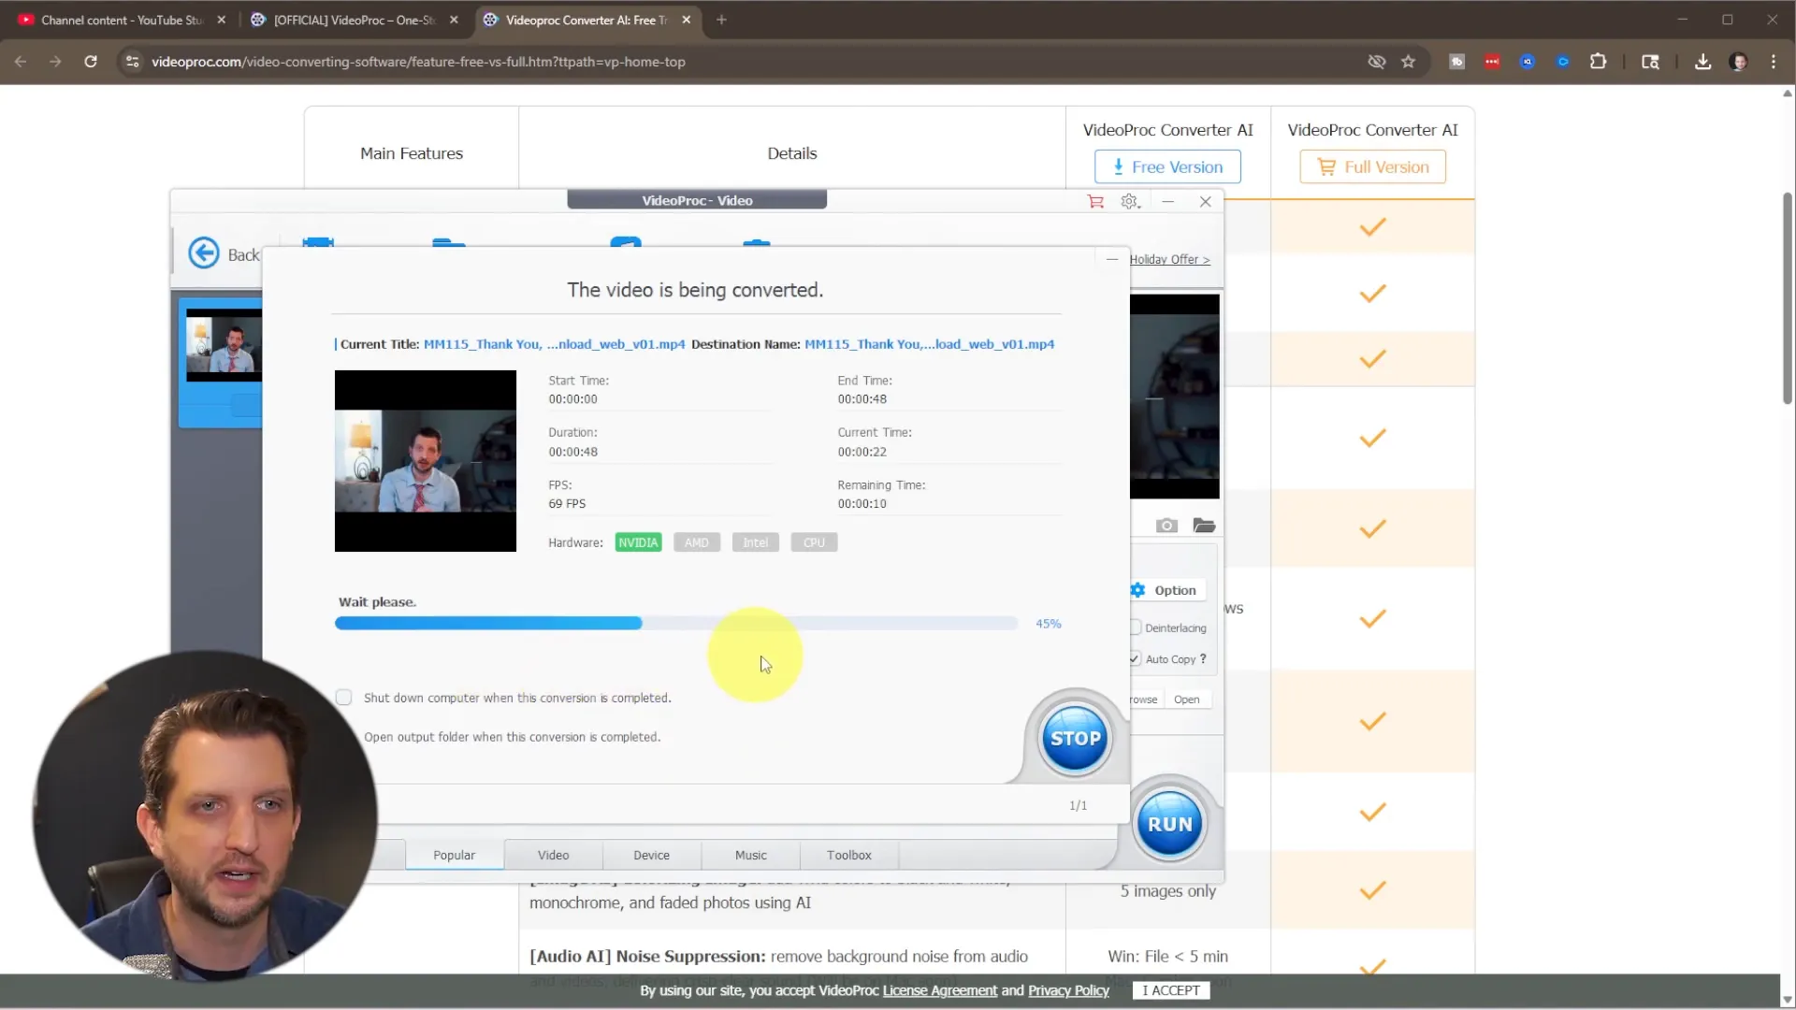The width and height of the screenshot is (1796, 1010).
Task: Toggle the Deinterlacing checkbox
Action: click(1136, 628)
